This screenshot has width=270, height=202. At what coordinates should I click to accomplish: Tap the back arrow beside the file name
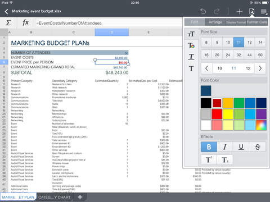click(7, 12)
